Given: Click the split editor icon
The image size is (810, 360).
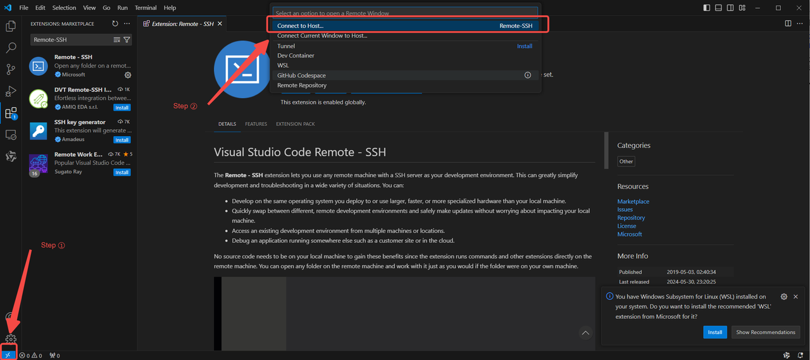Looking at the screenshot, I should pyautogui.click(x=788, y=23).
